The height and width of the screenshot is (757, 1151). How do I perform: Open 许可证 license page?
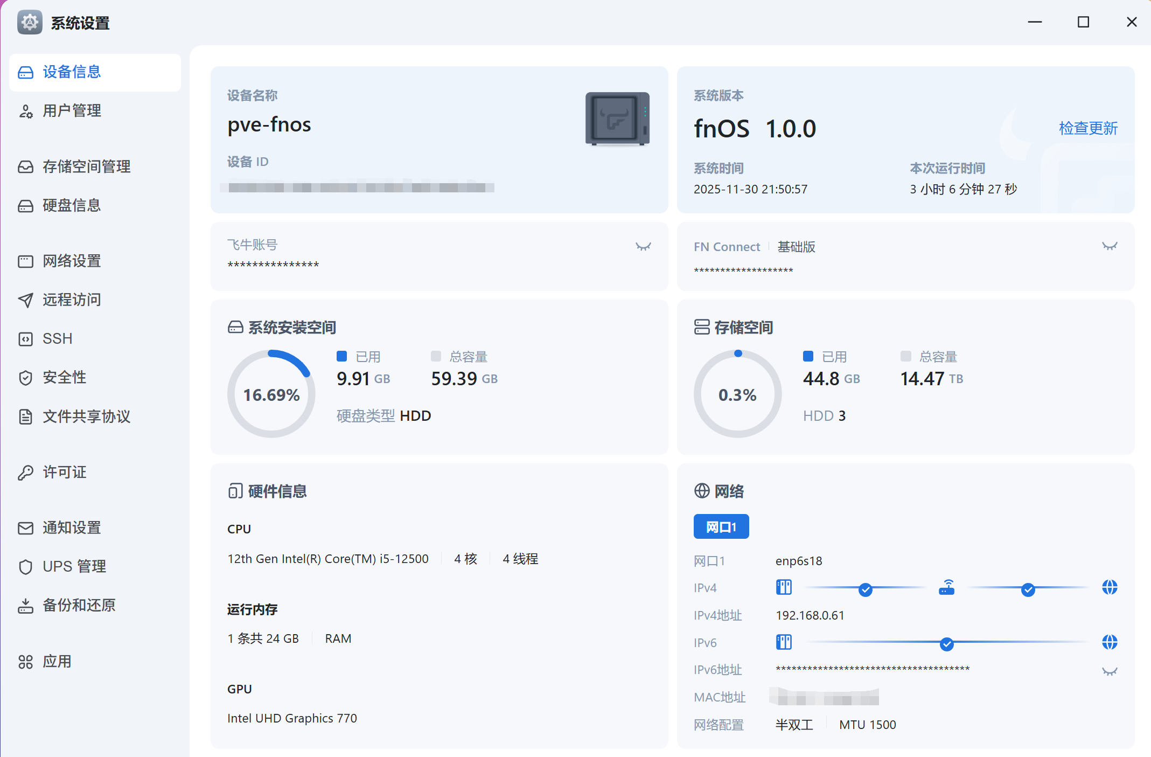[x=64, y=473]
